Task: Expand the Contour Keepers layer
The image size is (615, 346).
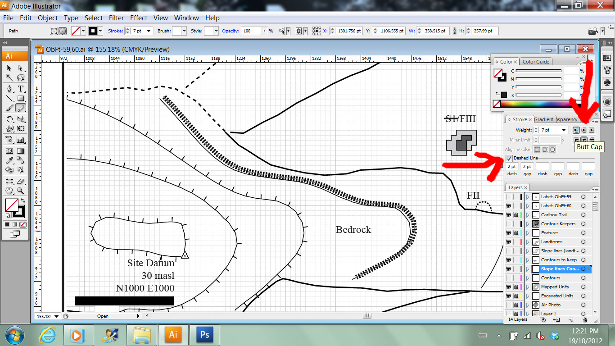Action: [528, 224]
